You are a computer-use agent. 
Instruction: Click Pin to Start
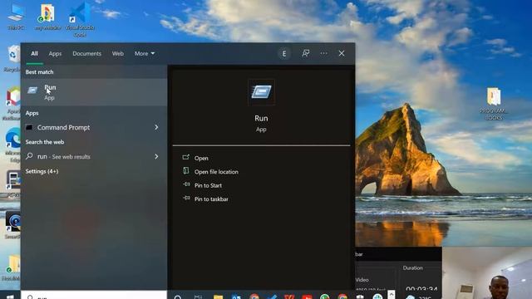click(208, 185)
